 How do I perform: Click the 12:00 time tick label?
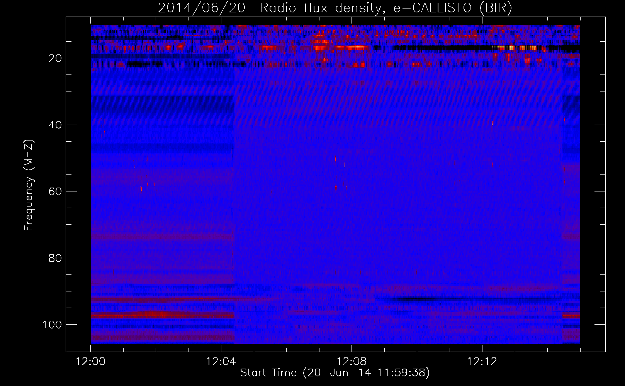(x=90, y=362)
